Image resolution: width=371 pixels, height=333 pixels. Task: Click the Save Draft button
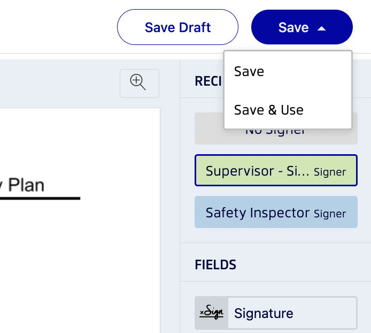[x=177, y=27]
